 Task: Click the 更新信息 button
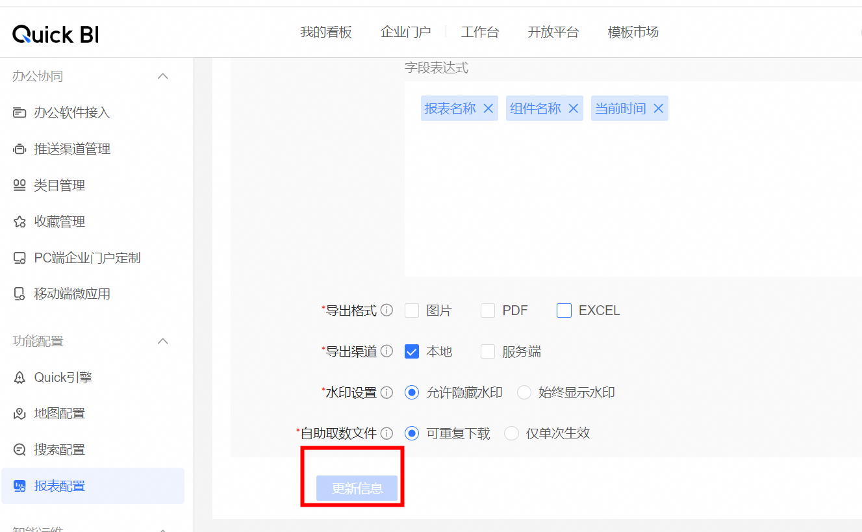click(x=357, y=488)
